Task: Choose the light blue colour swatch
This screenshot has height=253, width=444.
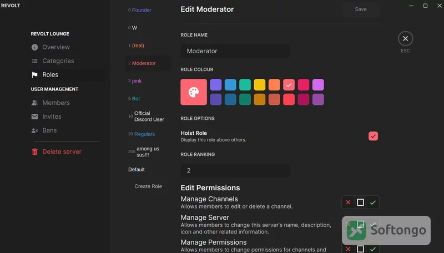Action: click(x=230, y=85)
